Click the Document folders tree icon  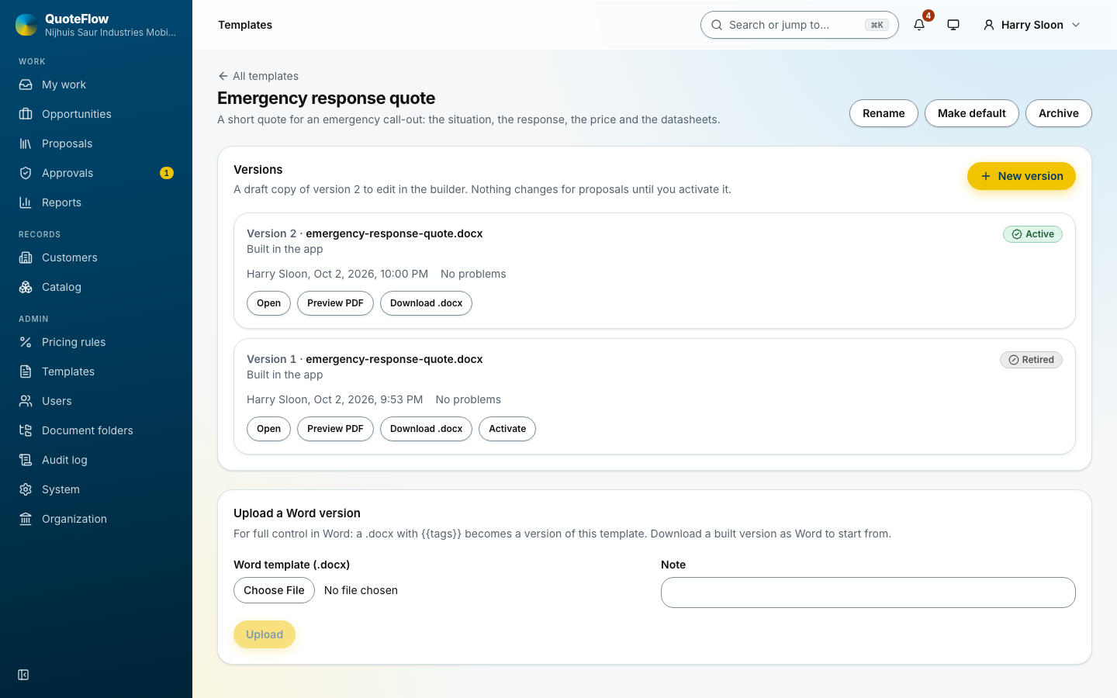pos(26,430)
